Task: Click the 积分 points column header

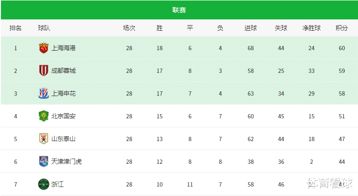Action: click(341, 28)
